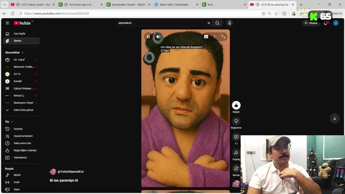Expand the Abonelikler section
The image size is (345, 194).
click(x=14, y=53)
